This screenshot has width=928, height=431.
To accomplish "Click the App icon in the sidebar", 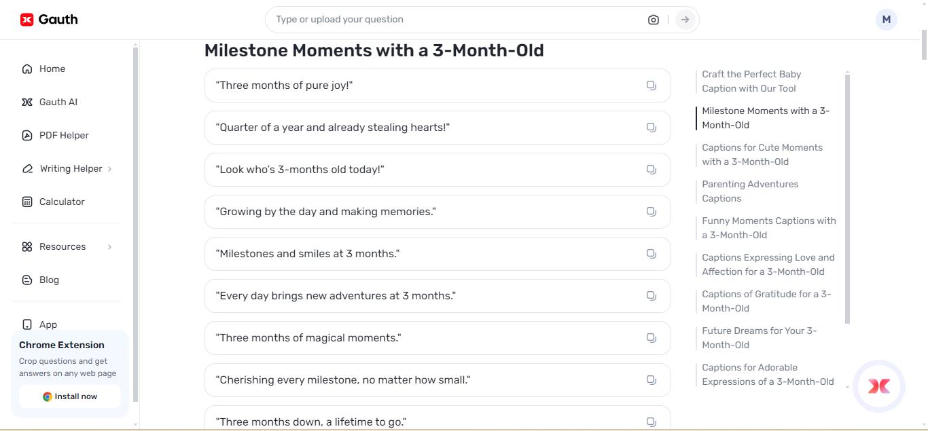I will (x=27, y=324).
